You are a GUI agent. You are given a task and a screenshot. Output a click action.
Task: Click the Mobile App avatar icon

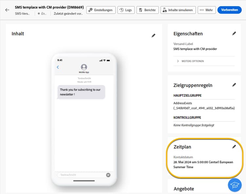[x=84, y=67]
